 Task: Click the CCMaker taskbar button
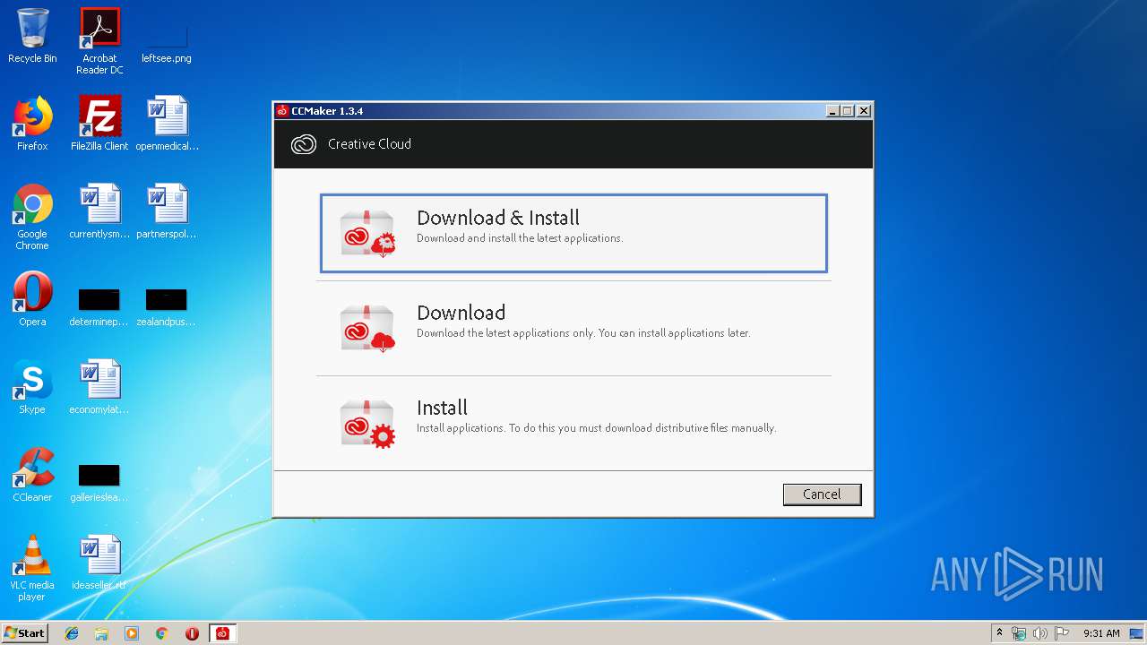pyautogui.click(x=222, y=633)
